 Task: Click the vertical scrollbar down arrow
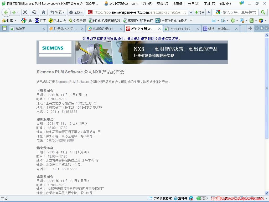(267, 193)
